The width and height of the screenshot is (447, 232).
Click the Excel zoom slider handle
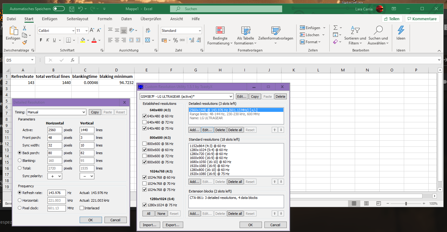tap(406, 203)
